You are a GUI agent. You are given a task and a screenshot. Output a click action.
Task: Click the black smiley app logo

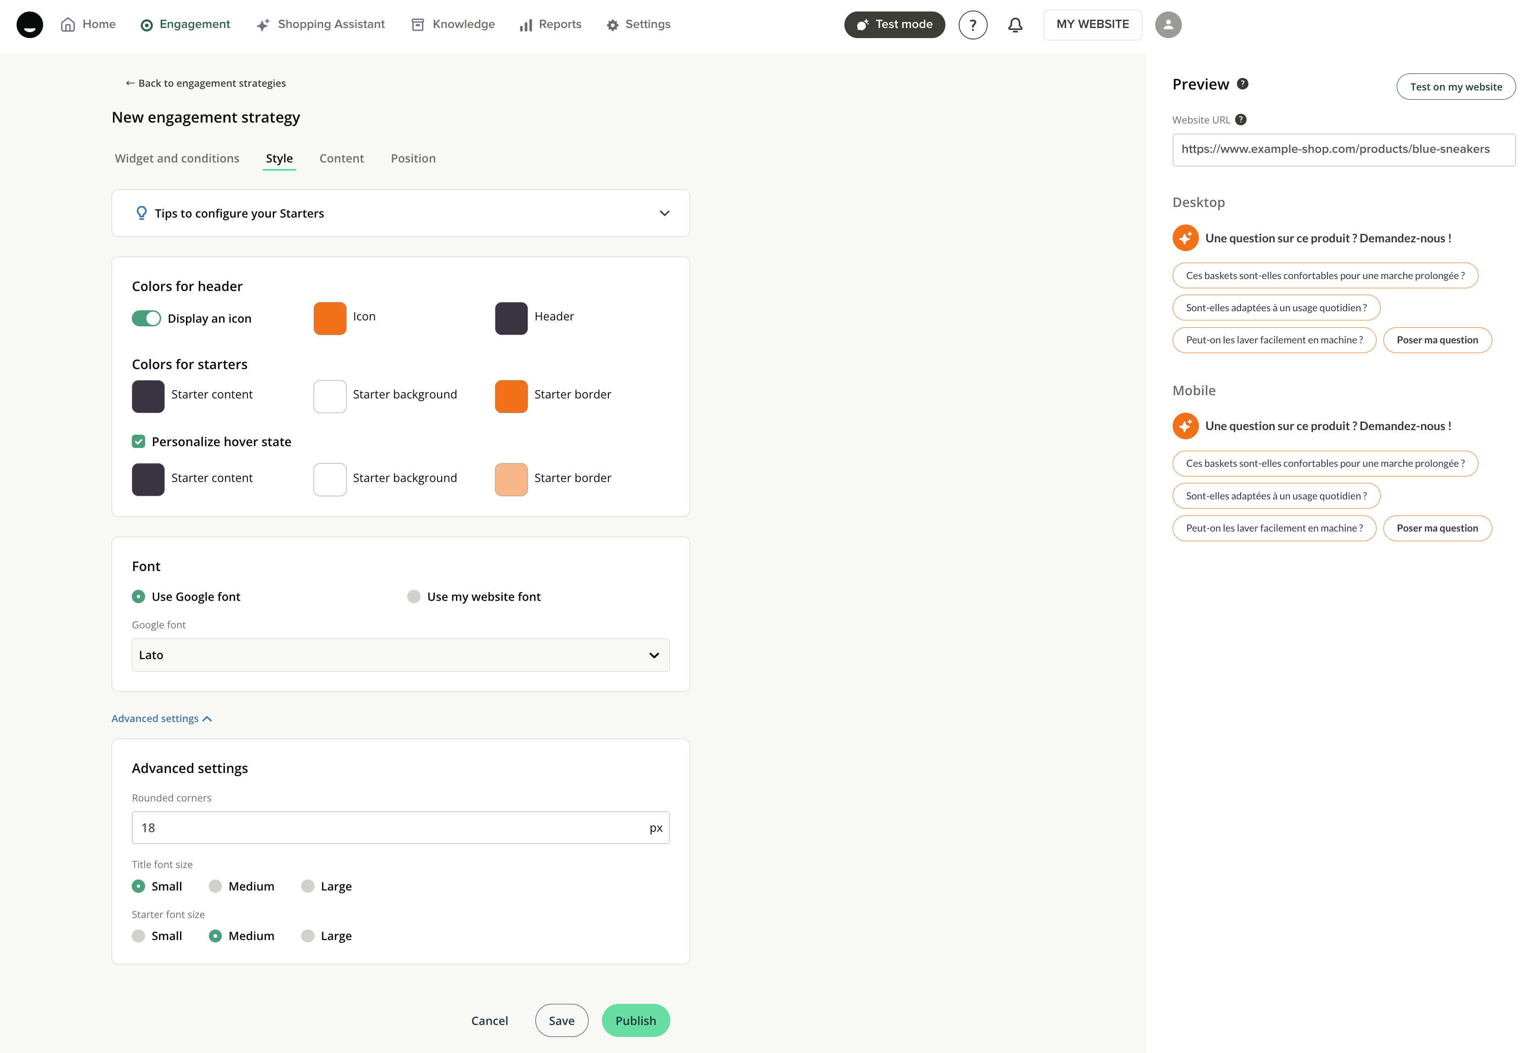click(30, 24)
